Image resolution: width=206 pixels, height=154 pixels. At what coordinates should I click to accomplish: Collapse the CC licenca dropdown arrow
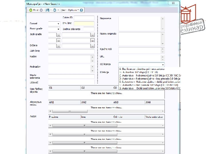(163, 65)
